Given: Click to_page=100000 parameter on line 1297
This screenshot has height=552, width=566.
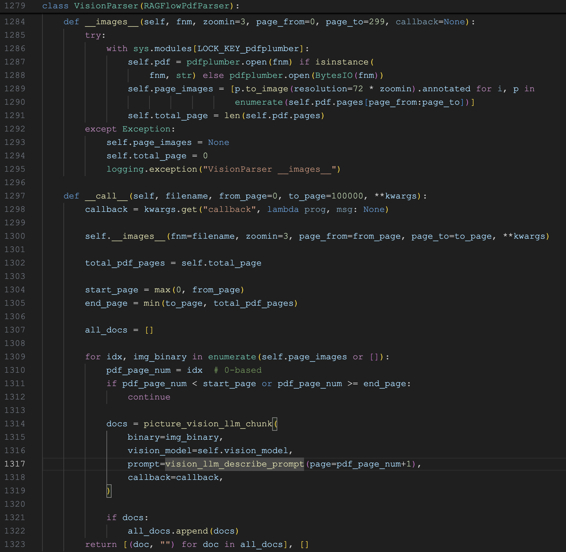Looking at the screenshot, I should (x=326, y=196).
